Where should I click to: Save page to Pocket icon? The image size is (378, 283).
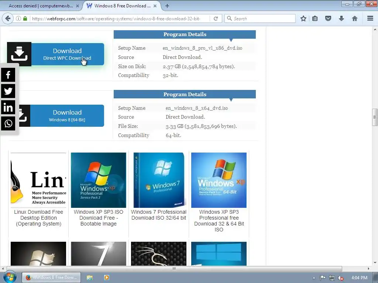(328, 18)
